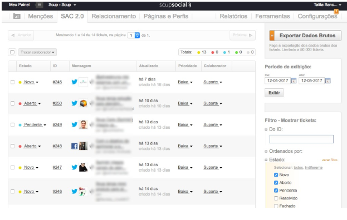Open the avatar thumbnail on ticket #248
This screenshot has height=220, width=347.
[x=83, y=146]
